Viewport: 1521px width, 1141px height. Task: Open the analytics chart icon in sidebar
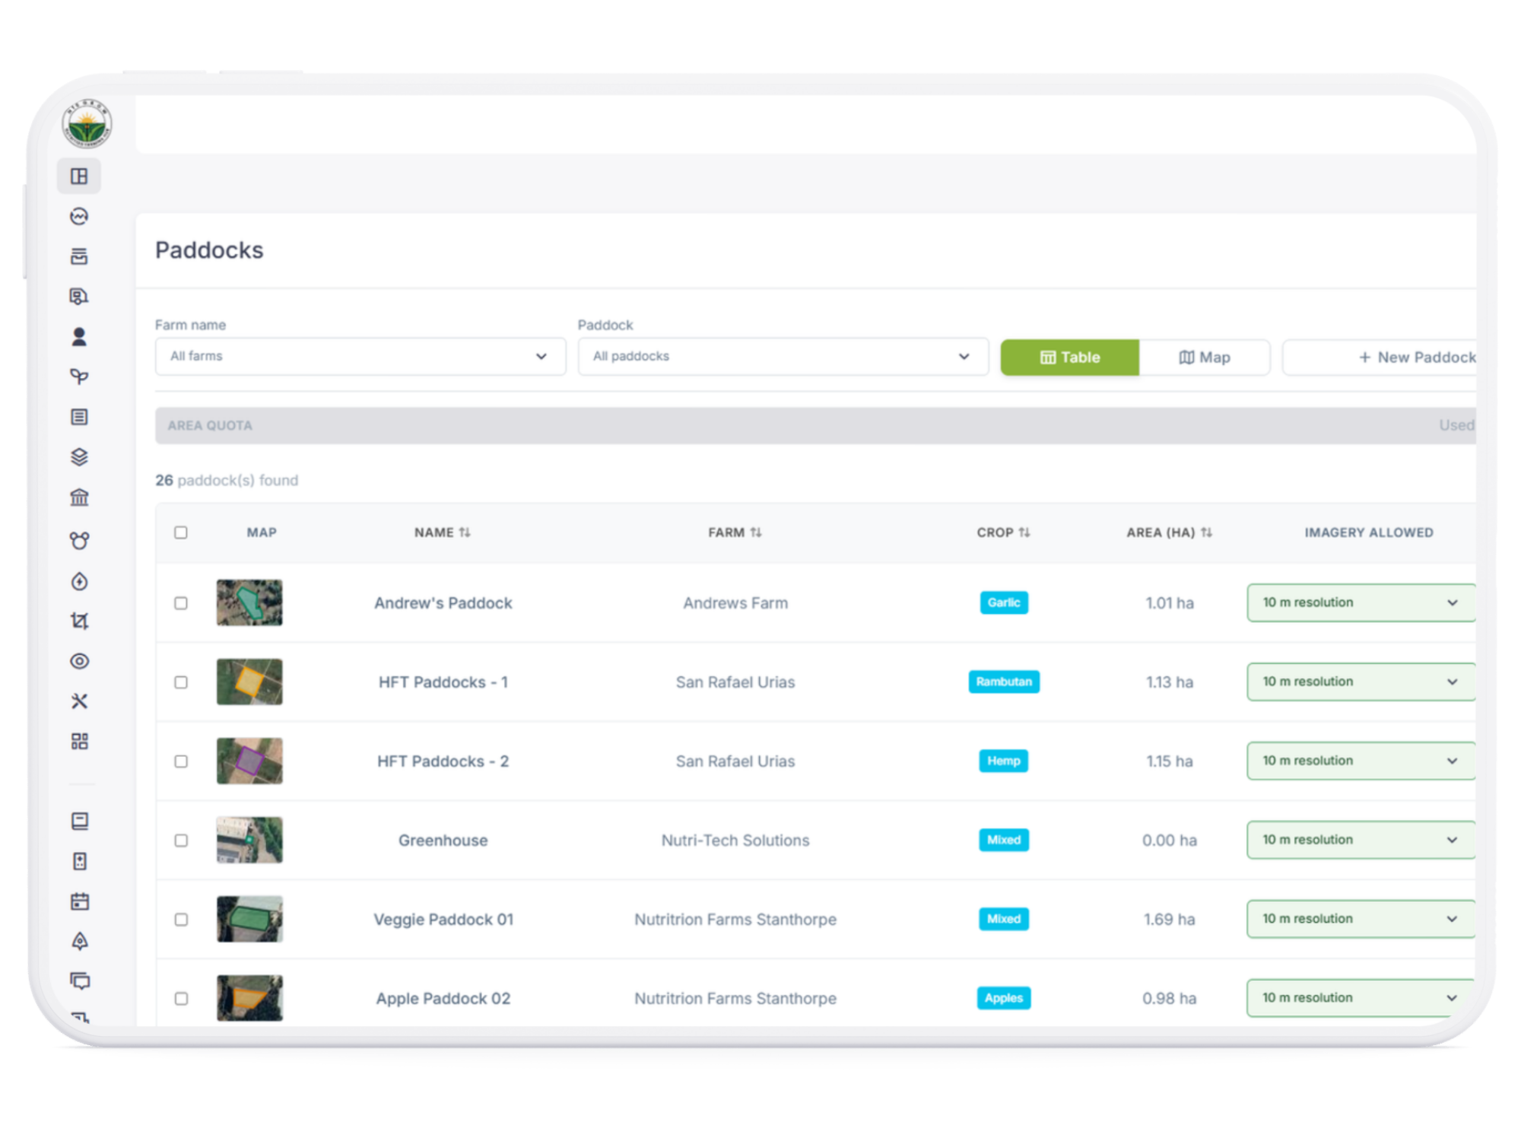(x=79, y=217)
